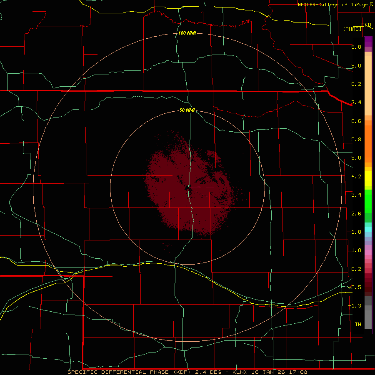Viewport: 375px width, 375px height.
Task: Click the 5.0 color scale value
Action: pos(356,158)
